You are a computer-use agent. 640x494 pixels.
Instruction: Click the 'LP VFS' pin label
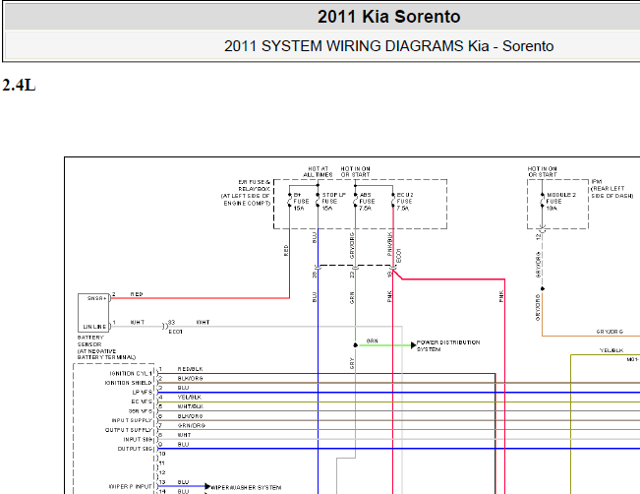142,393
